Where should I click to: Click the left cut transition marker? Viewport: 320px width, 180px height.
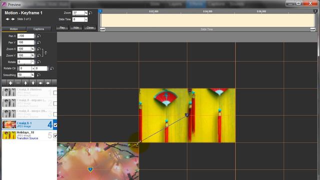(x=102, y=29)
